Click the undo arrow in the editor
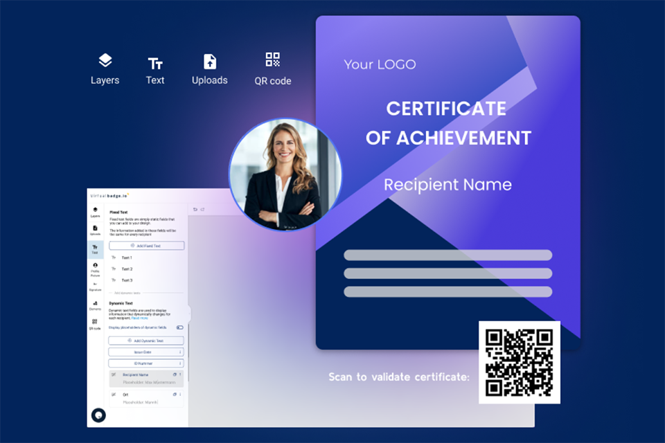This screenshot has width=665, height=443. coord(195,210)
